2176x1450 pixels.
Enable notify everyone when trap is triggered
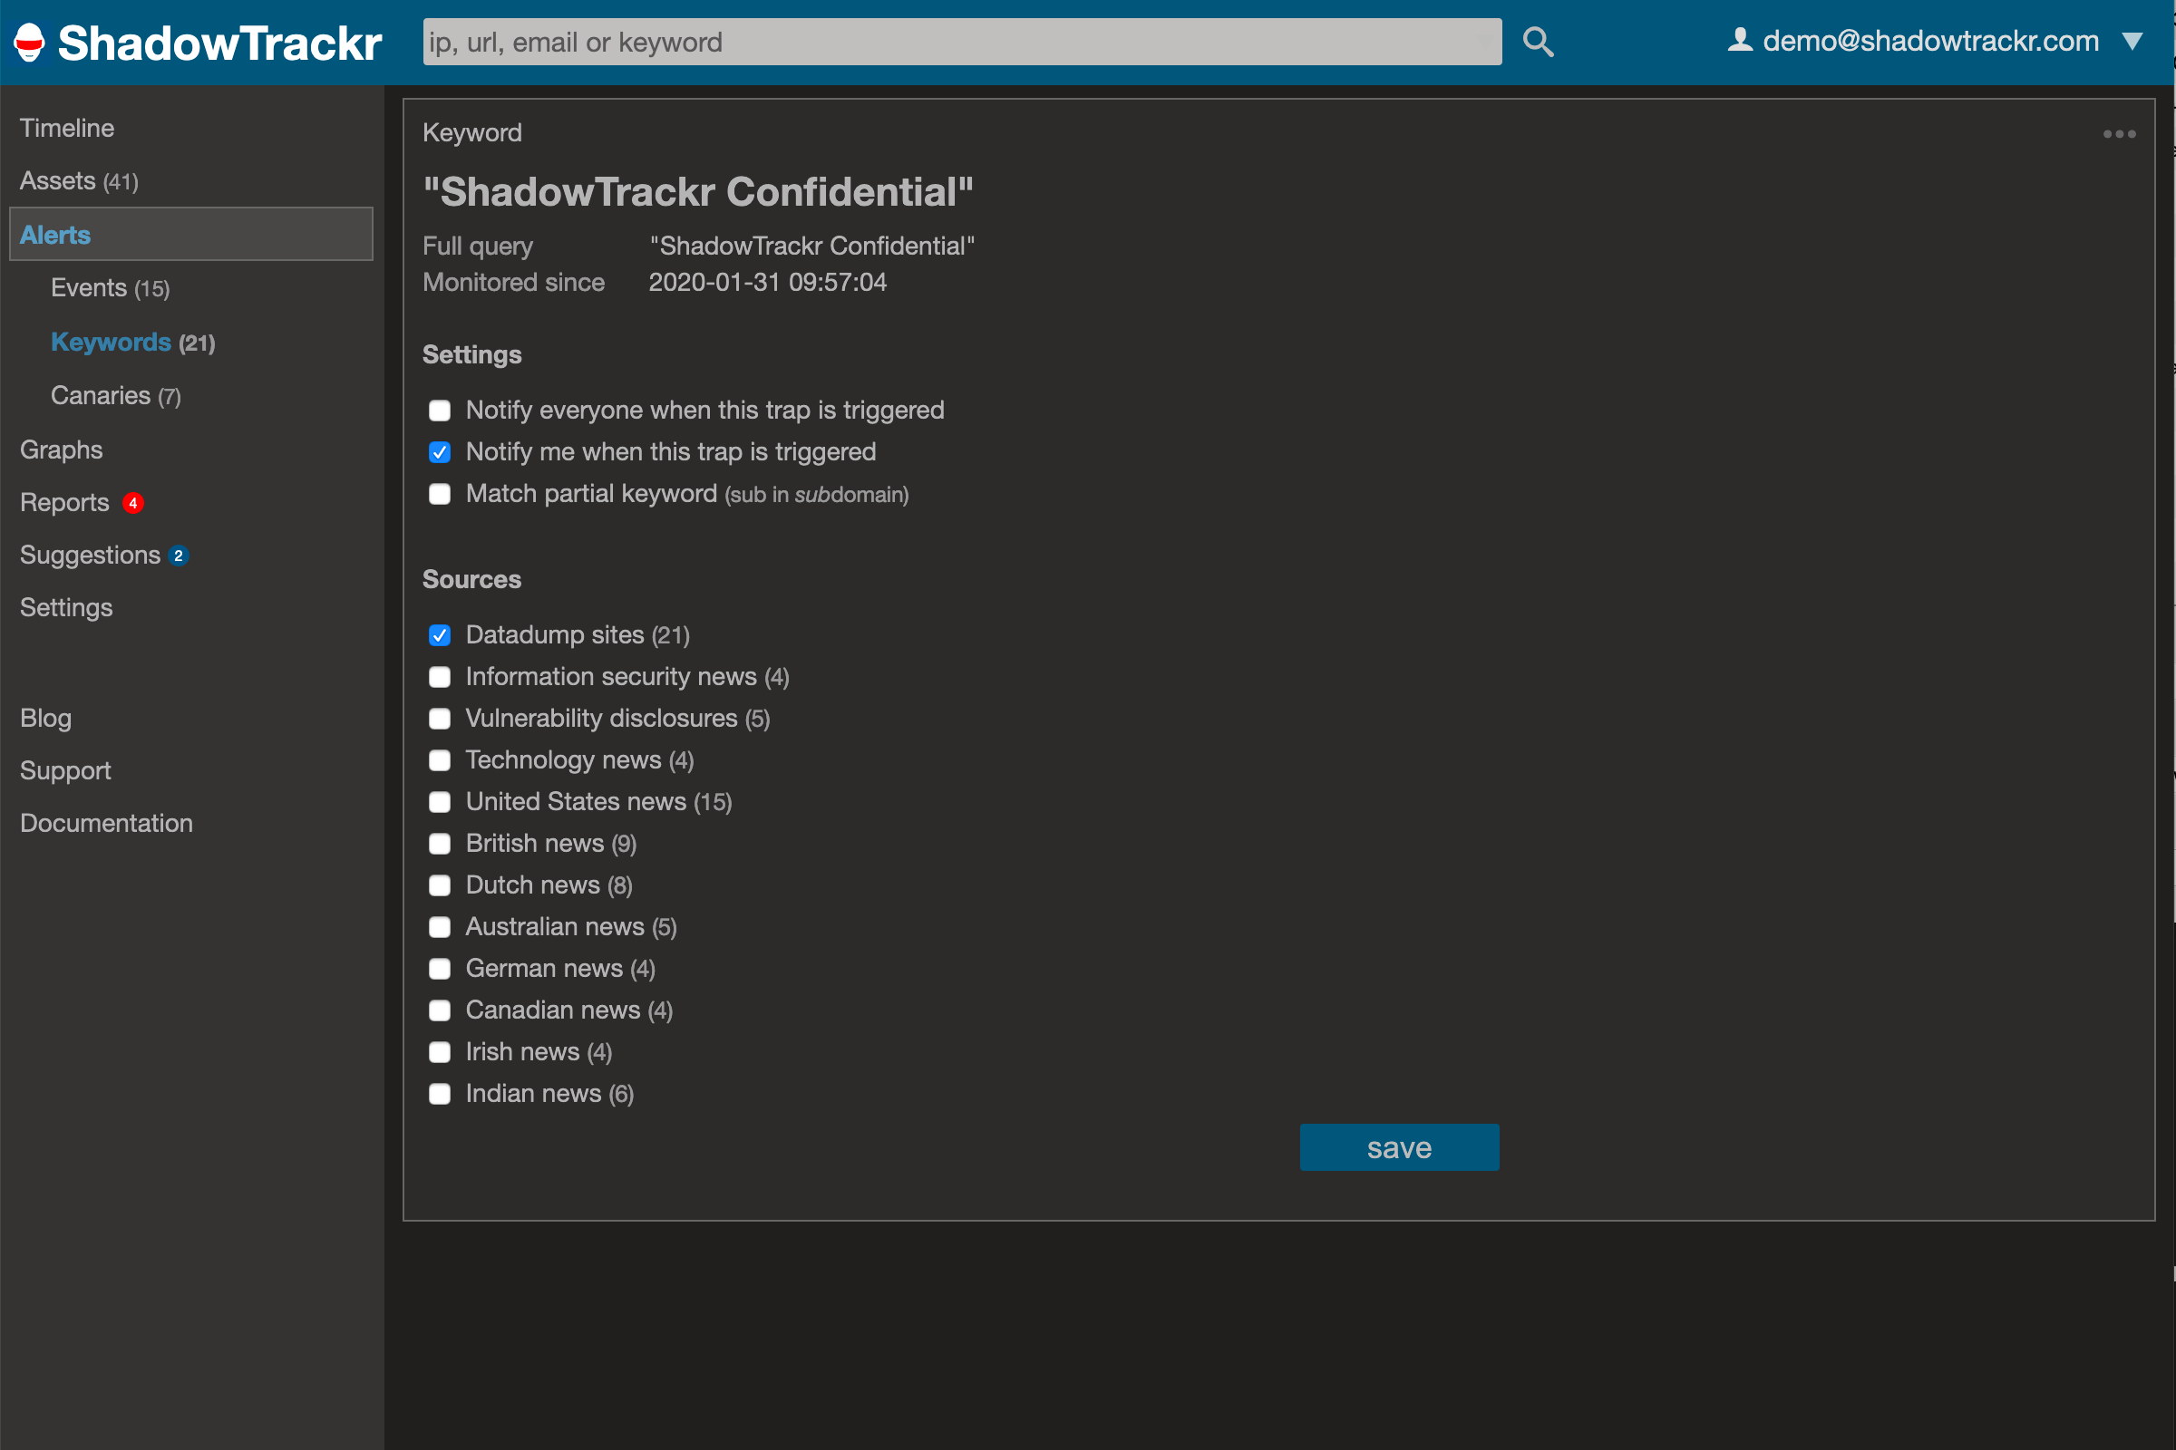440,411
